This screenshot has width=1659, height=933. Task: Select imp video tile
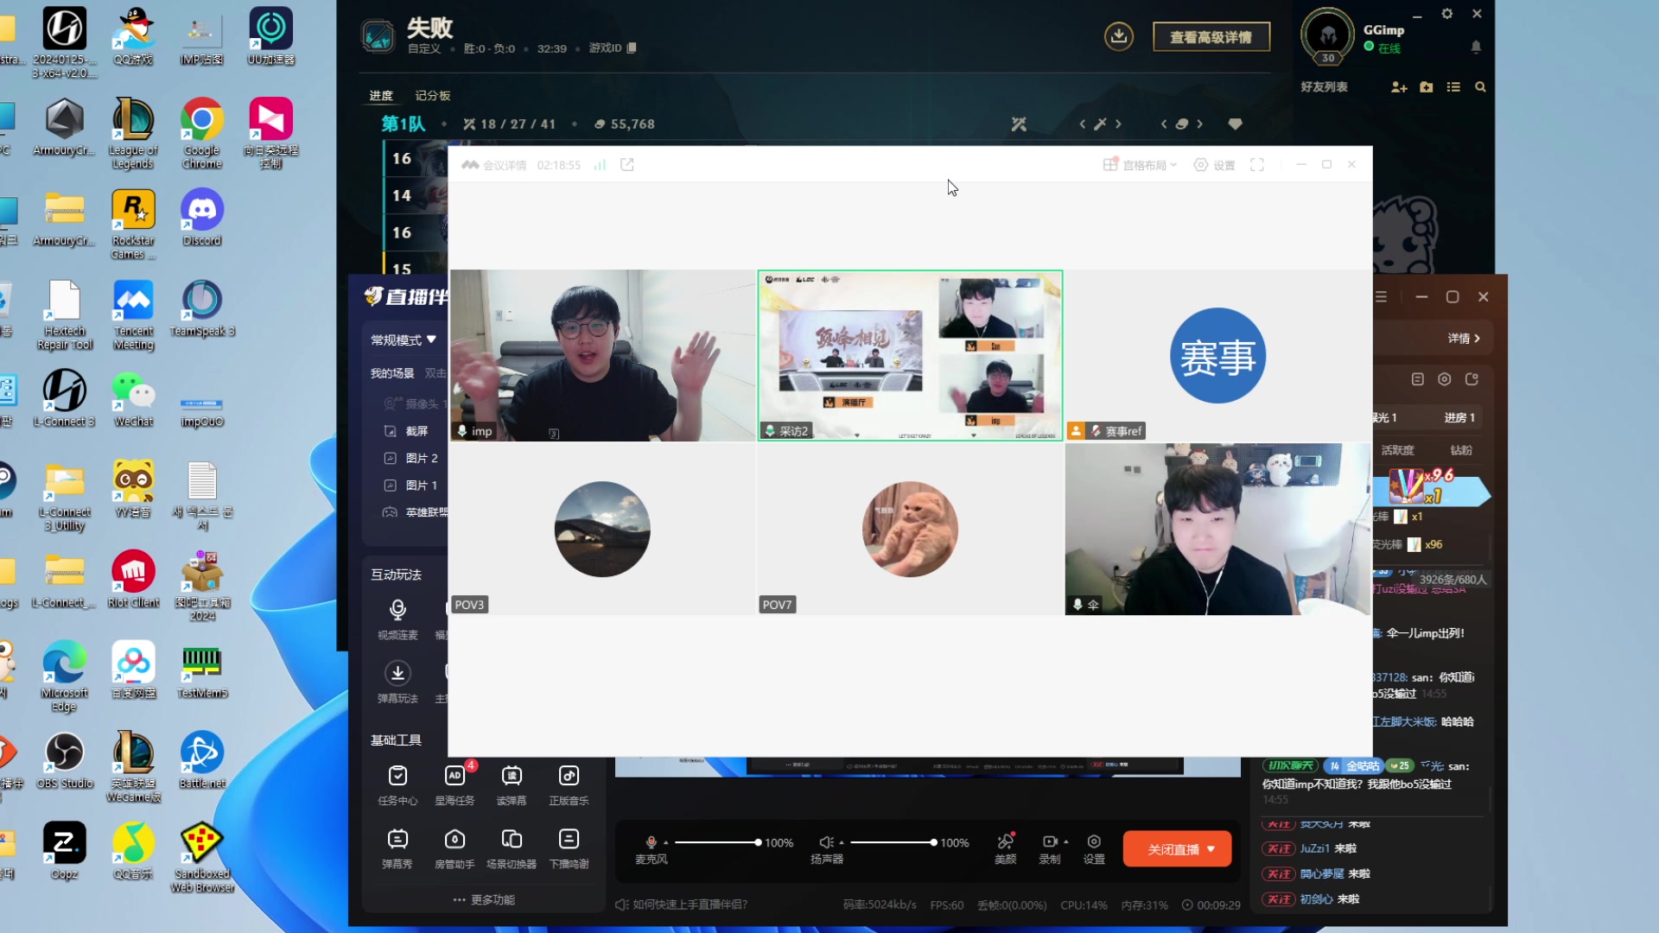pos(602,355)
